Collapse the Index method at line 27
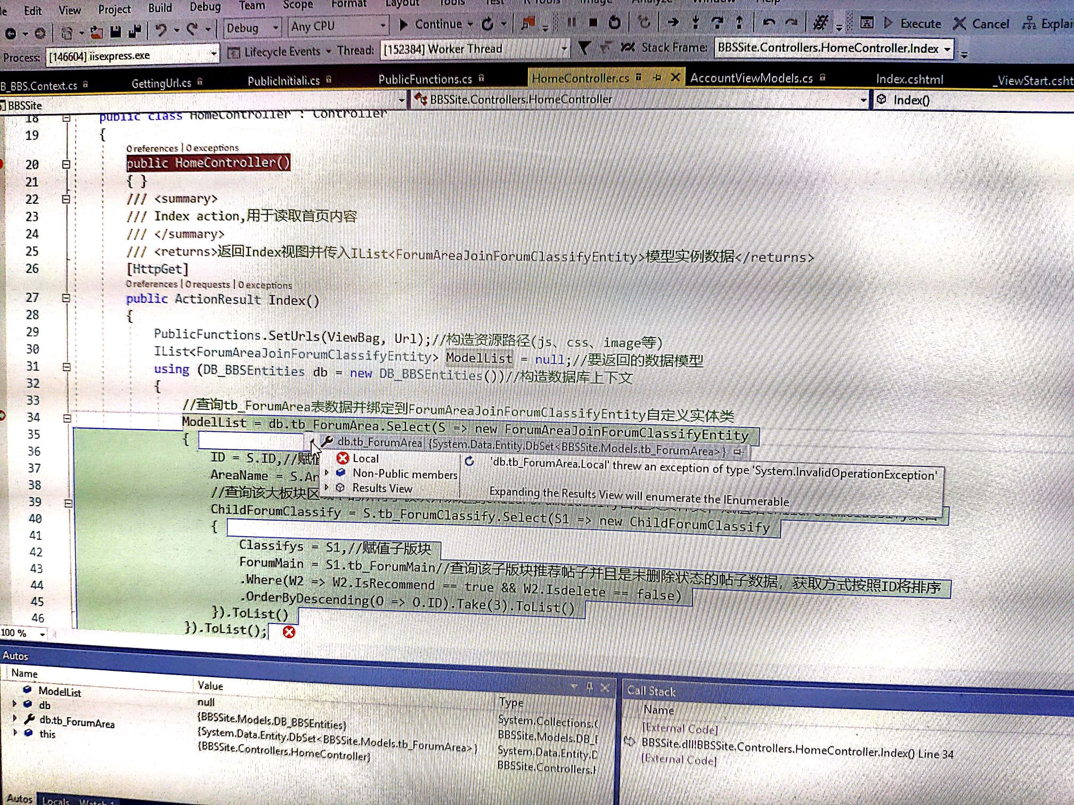This screenshot has height=805, width=1074. pyautogui.click(x=67, y=298)
